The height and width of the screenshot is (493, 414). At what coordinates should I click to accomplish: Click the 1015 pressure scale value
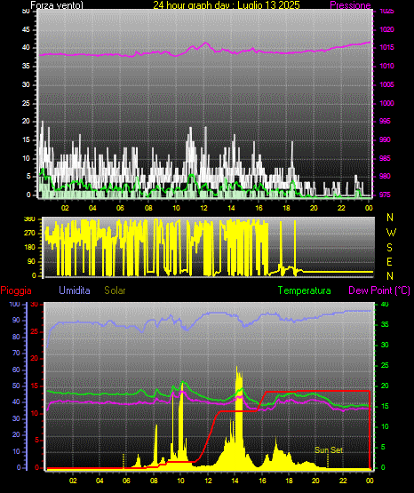[x=386, y=47]
